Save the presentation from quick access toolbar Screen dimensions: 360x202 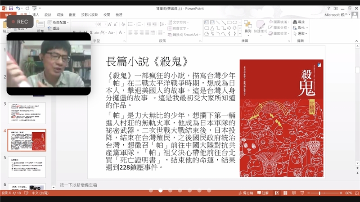click(11, 8)
